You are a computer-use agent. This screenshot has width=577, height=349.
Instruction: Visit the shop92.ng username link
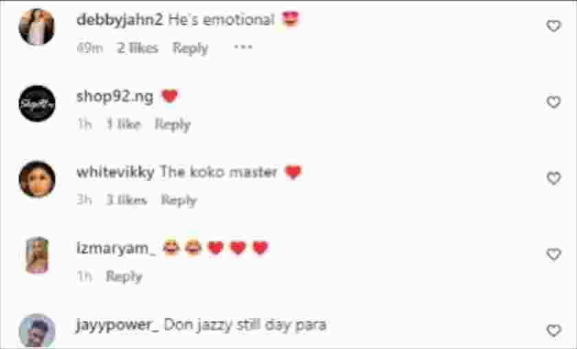115,97
